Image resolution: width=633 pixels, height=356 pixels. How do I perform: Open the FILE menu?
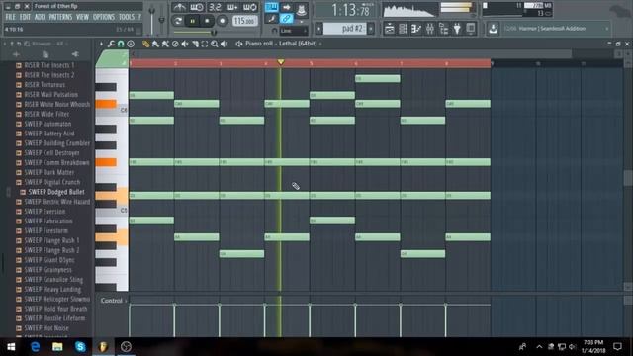(x=10, y=17)
